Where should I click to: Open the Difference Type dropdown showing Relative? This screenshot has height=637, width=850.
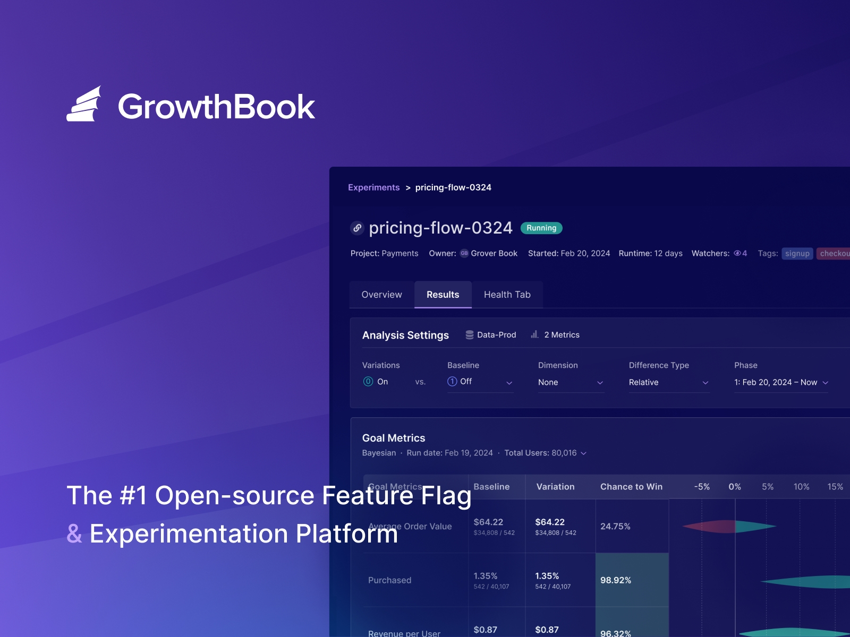668,382
